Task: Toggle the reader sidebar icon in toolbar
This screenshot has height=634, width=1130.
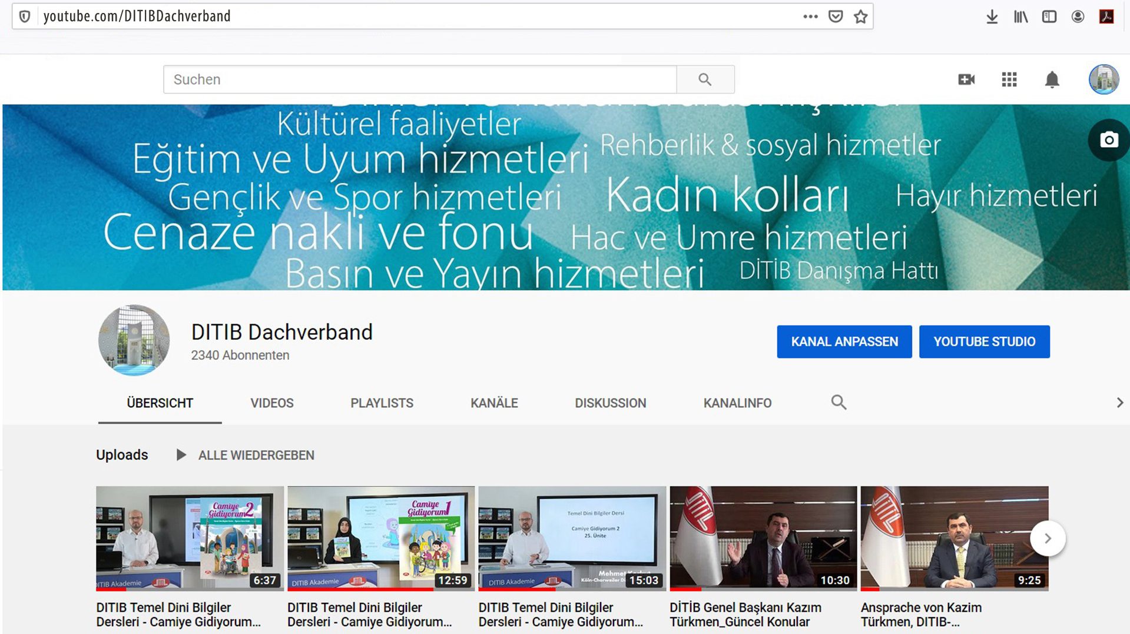Action: coord(1048,16)
